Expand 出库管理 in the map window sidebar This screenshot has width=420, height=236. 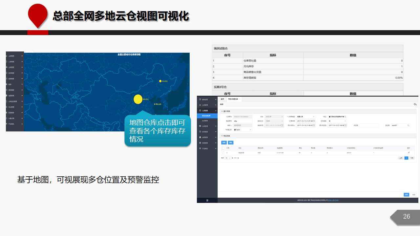15,68
